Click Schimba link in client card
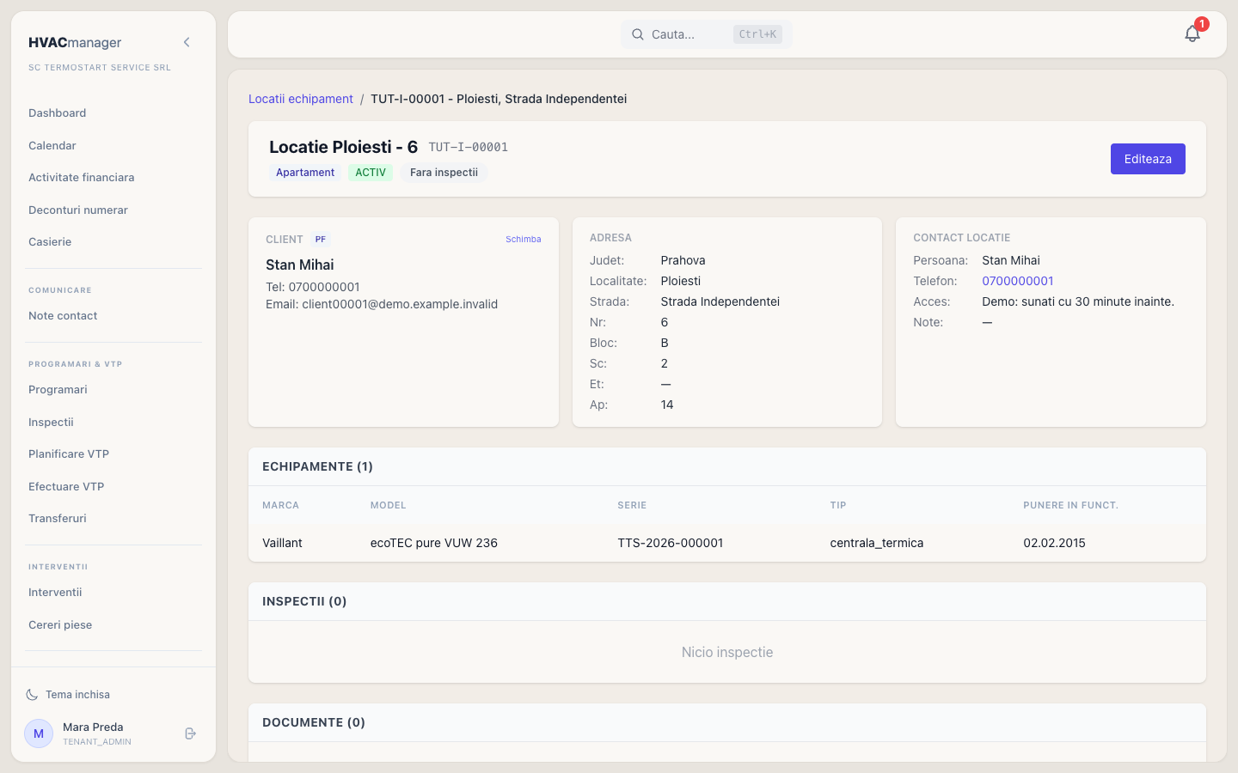The height and width of the screenshot is (773, 1238). coord(524,240)
